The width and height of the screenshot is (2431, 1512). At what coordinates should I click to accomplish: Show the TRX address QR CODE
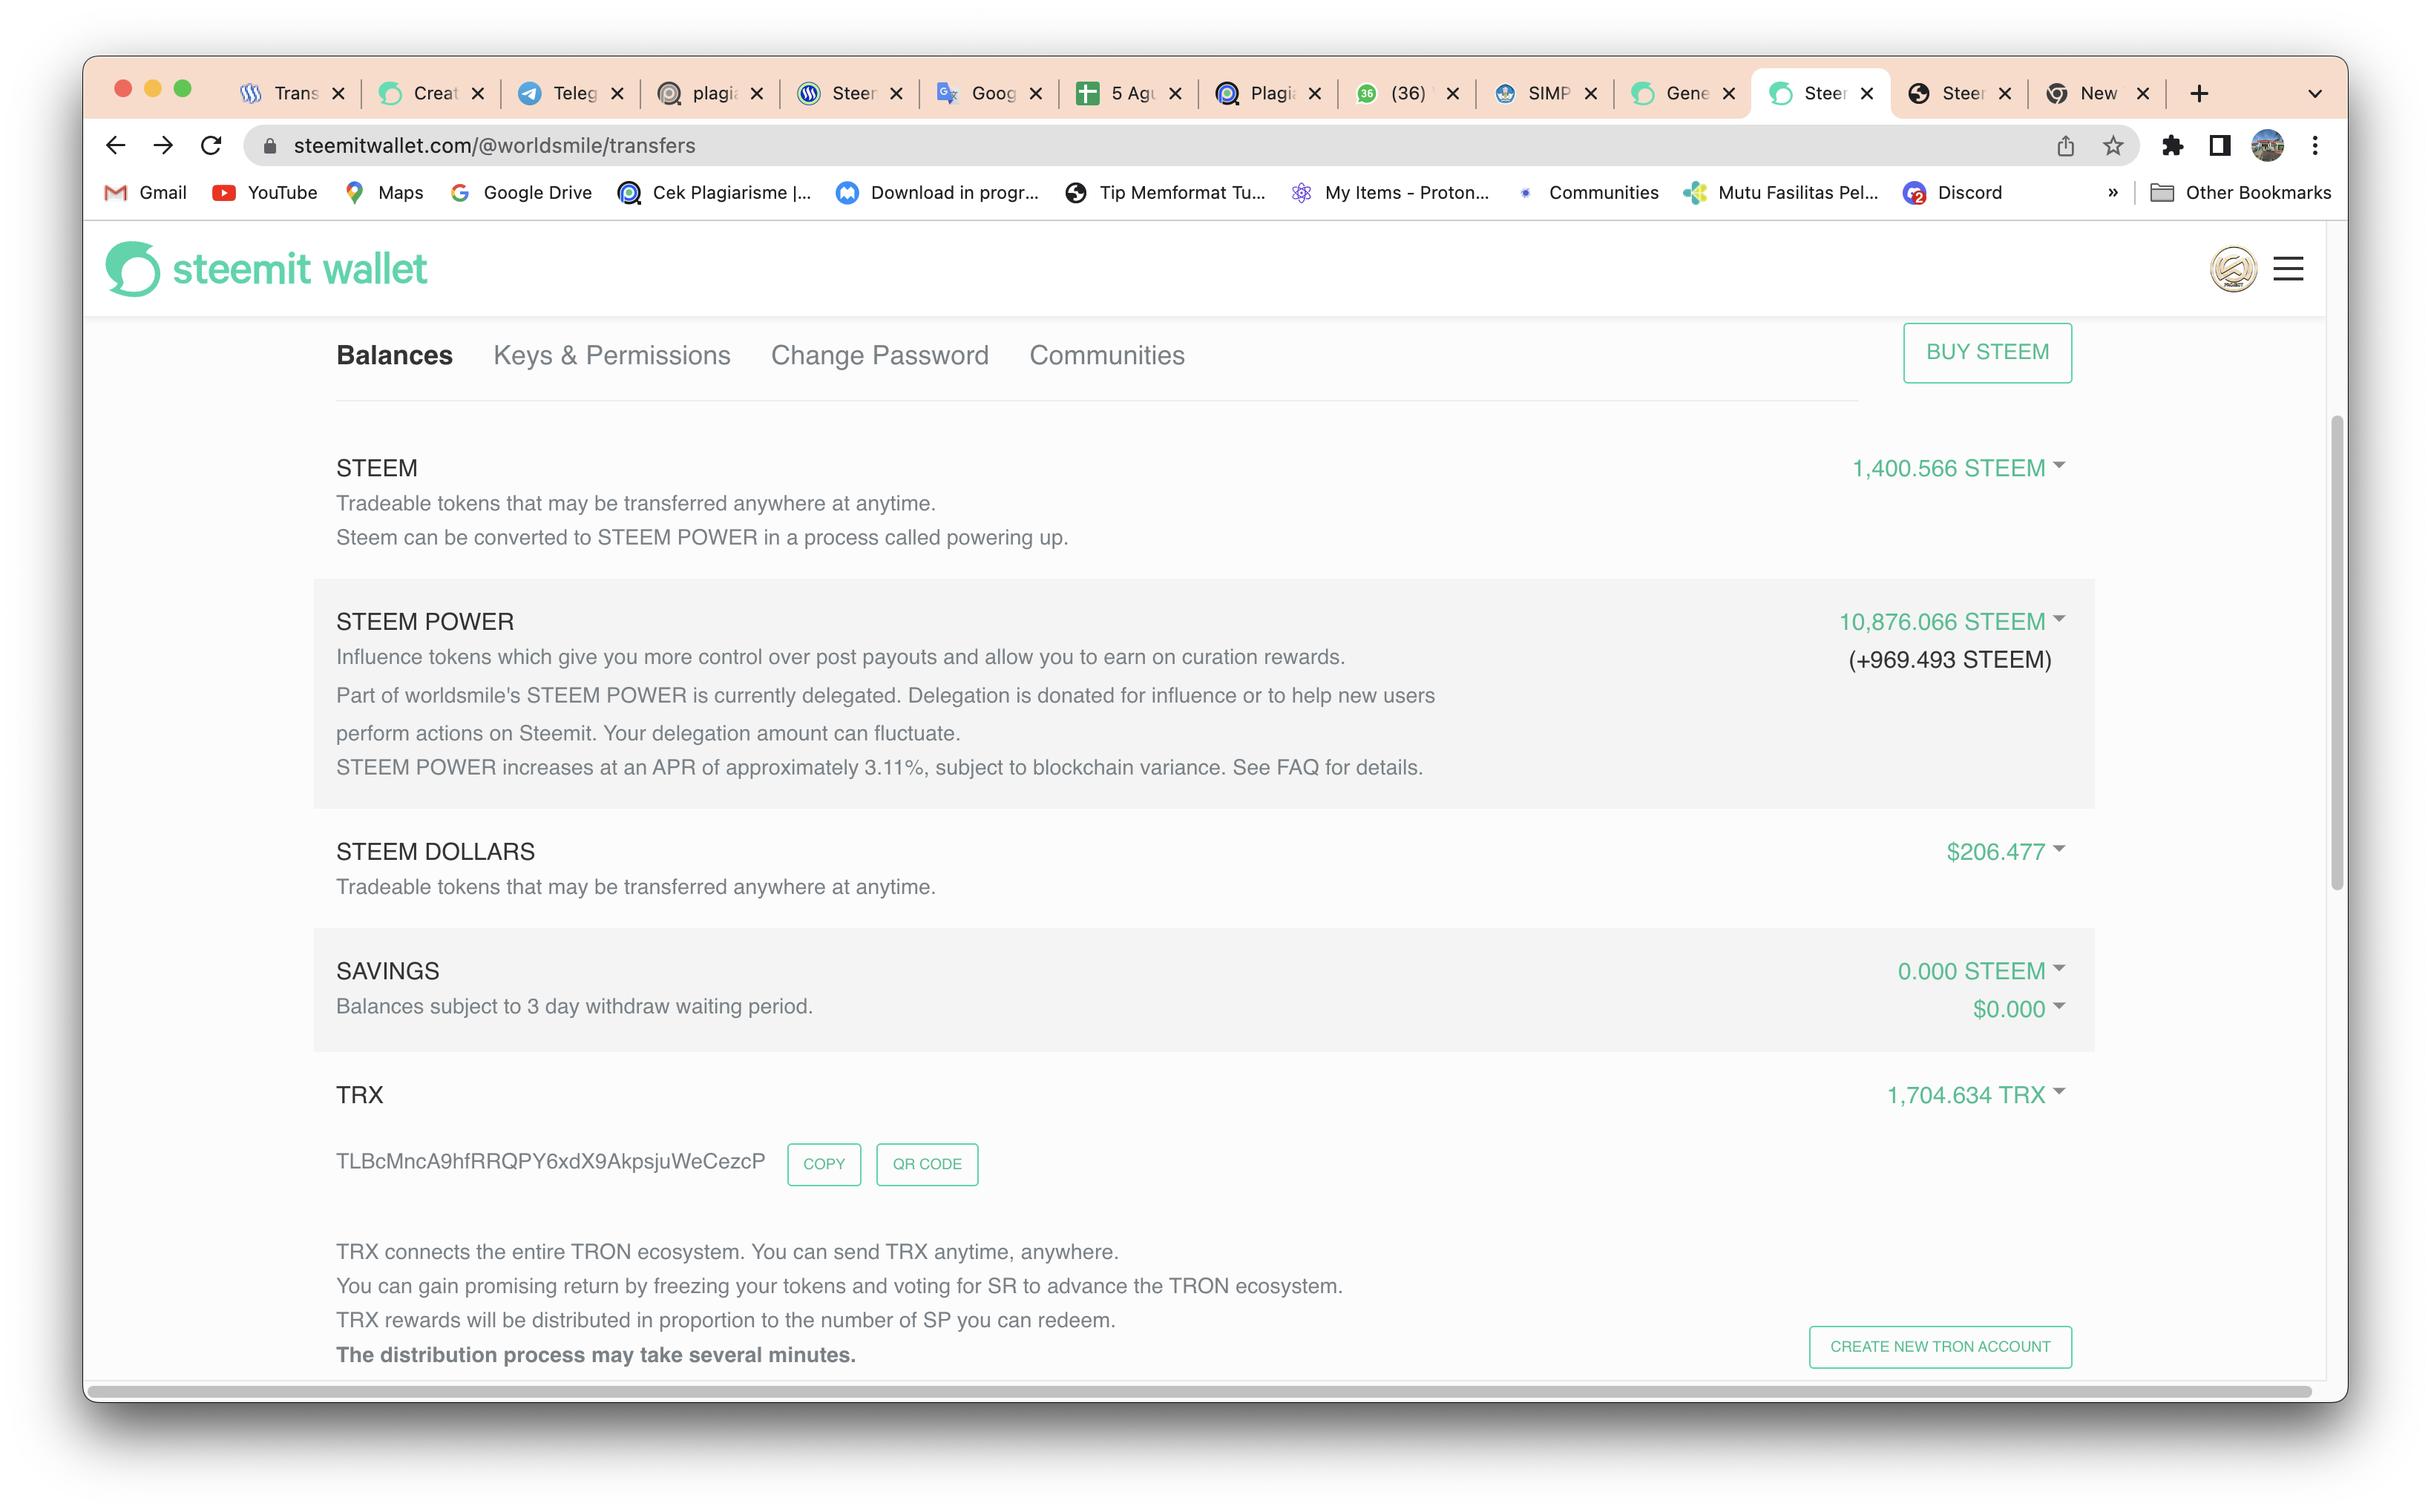pos(927,1164)
